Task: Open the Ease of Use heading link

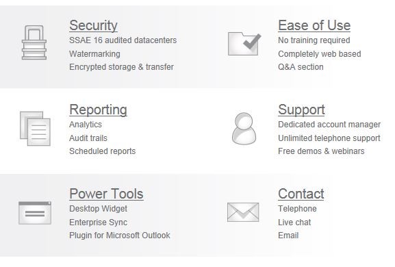Action: 314,25
